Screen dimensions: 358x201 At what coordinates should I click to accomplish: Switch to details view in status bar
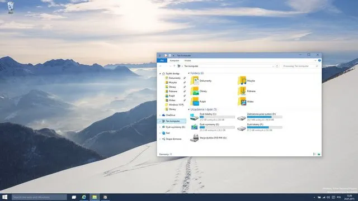click(314, 154)
